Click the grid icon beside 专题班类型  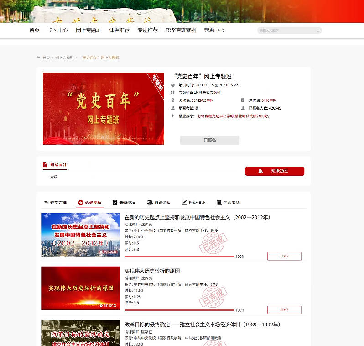click(x=173, y=93)
